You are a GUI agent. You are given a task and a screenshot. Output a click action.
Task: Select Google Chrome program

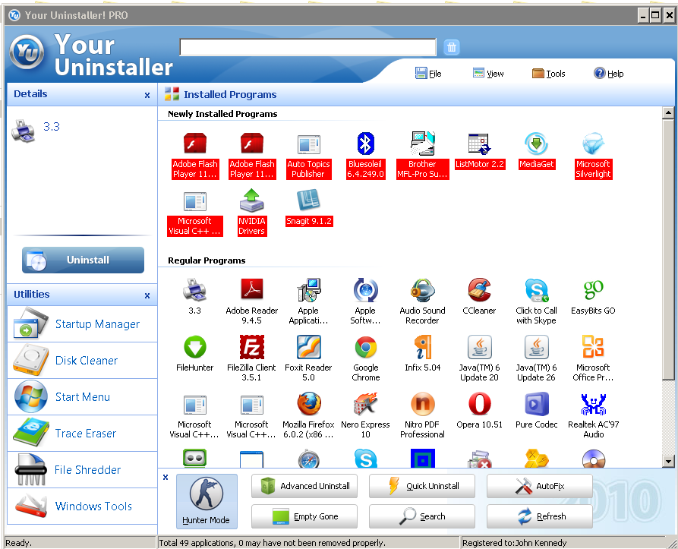(x=366, y=358)
